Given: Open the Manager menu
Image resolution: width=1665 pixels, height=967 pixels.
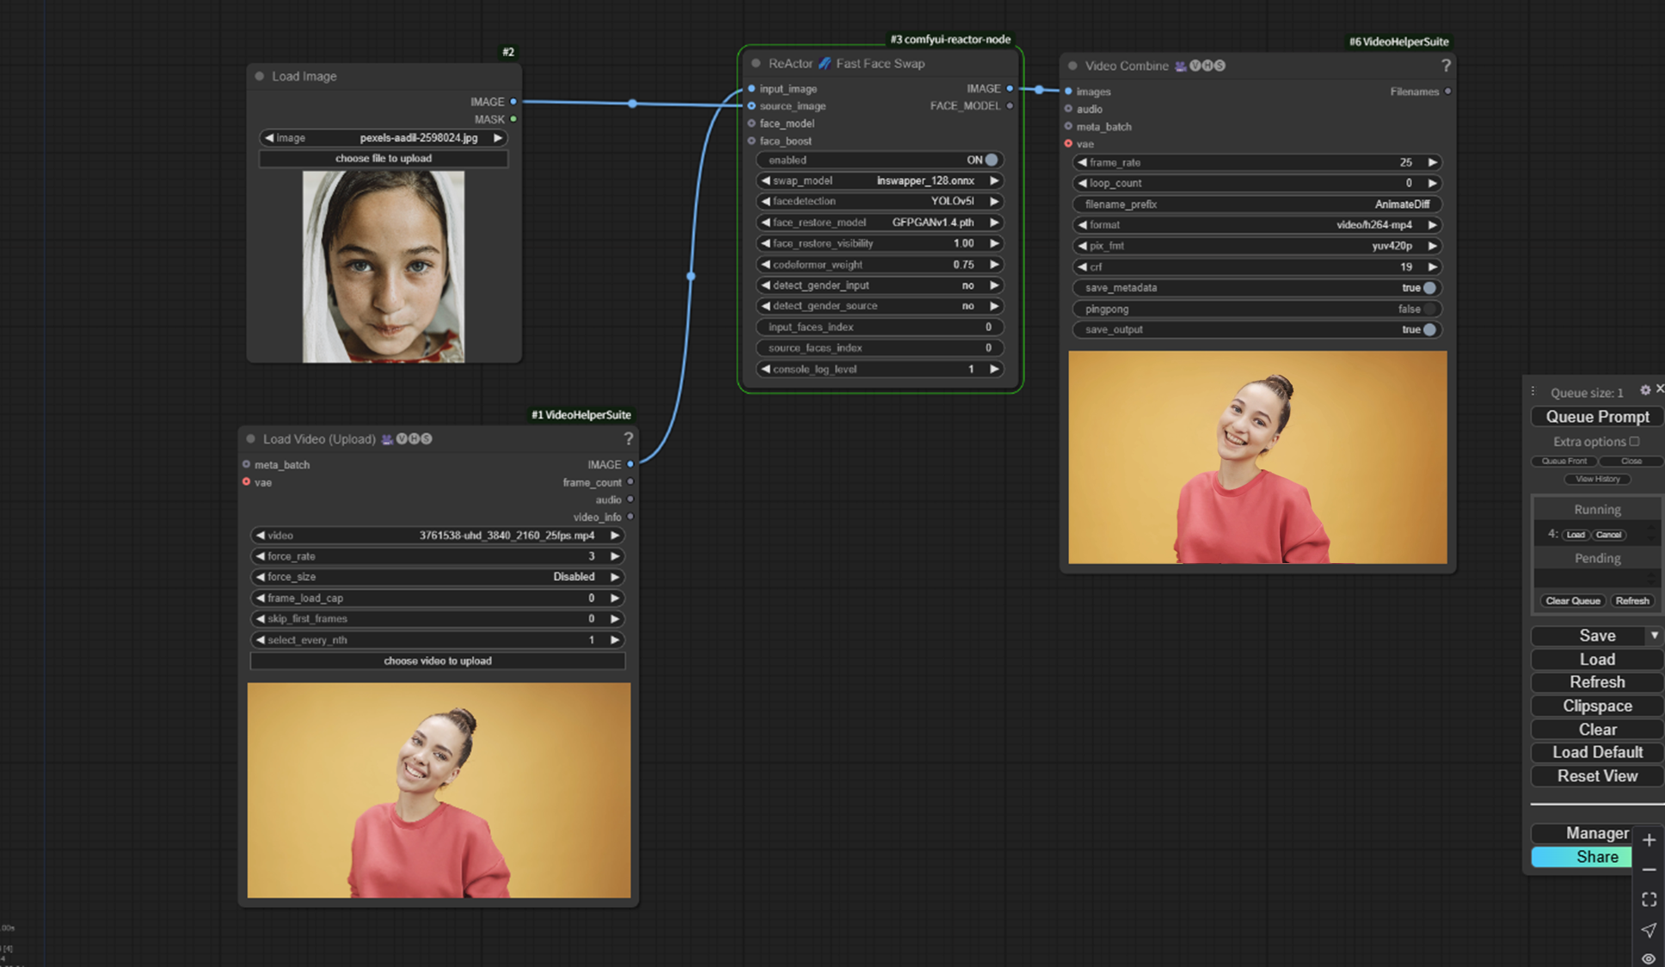Looking at the screenshot, I should 1596,833.
